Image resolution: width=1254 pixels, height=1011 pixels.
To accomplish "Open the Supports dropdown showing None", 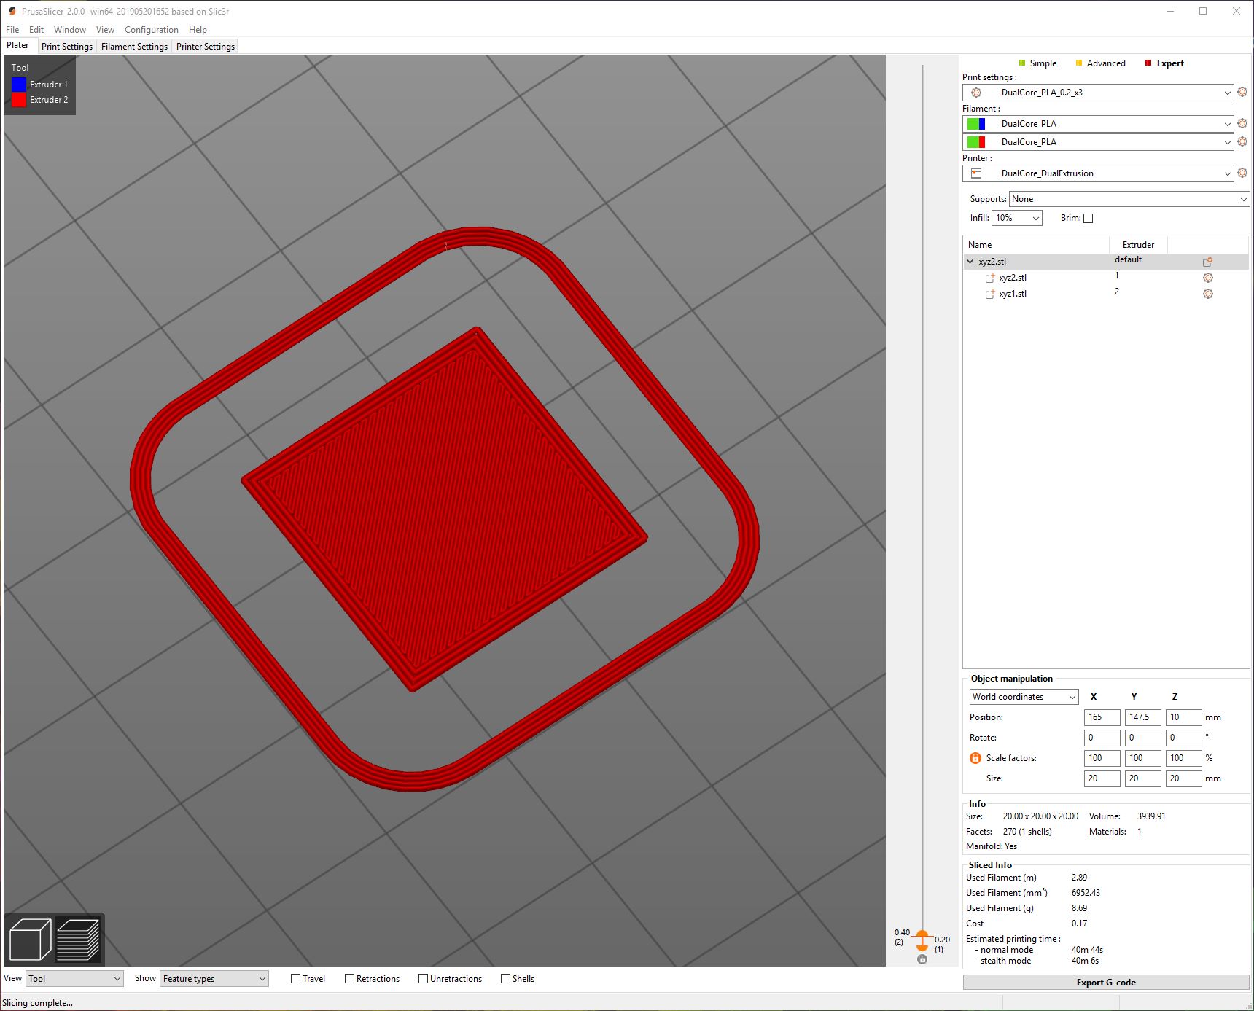I will [x=1129, y=199].
